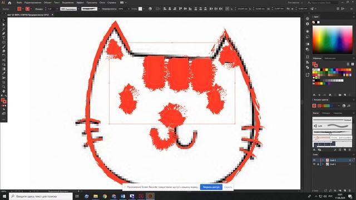The image size is (356, 200).
Task: Click white swatch in Color panel
Action: pyautogui.click(x=318, y=22)
